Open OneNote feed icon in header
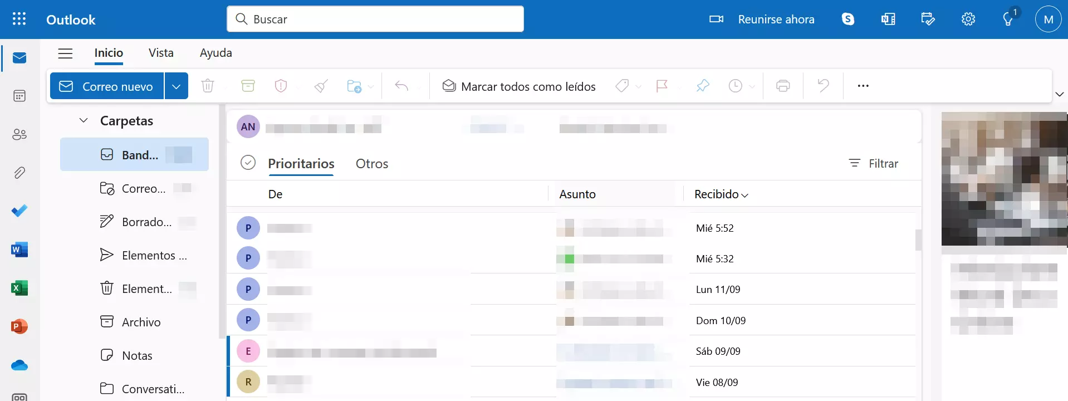The image size is (1068, 401). point(888,19)
